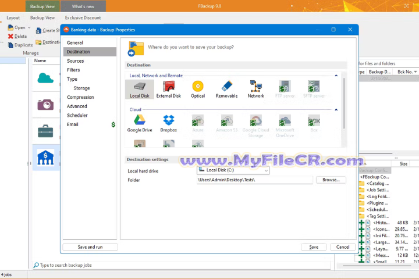The width and height of the screenshot is (419, 279).
Task: Select Box cloud destination
Action: point(314,123)
